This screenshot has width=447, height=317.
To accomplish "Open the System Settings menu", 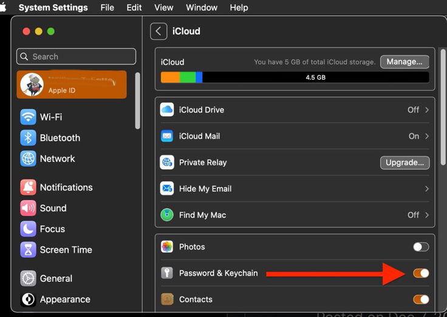I will (x=53, y=7).
